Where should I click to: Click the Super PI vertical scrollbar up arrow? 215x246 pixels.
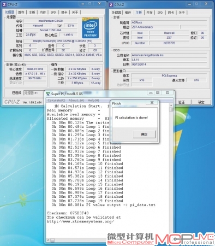171,106
